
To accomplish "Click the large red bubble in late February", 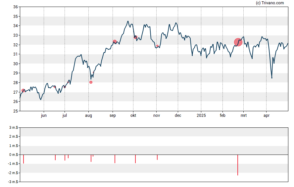I will click(238, 42).
